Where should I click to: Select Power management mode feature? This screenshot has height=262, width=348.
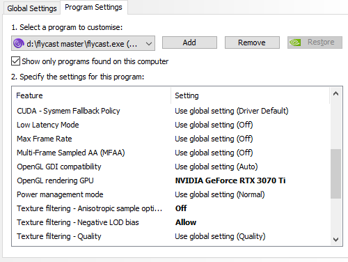click(x=60, y=194)
